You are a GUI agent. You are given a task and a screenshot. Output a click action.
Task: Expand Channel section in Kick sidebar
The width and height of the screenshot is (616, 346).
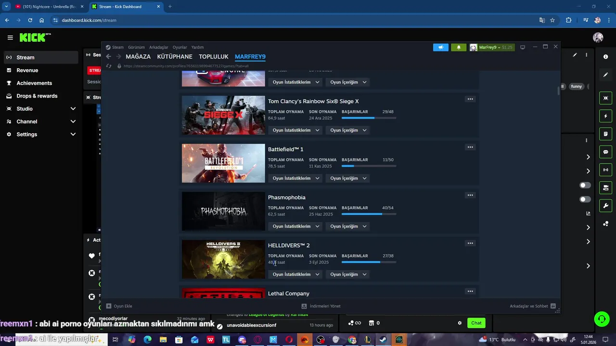pos(41,122)
